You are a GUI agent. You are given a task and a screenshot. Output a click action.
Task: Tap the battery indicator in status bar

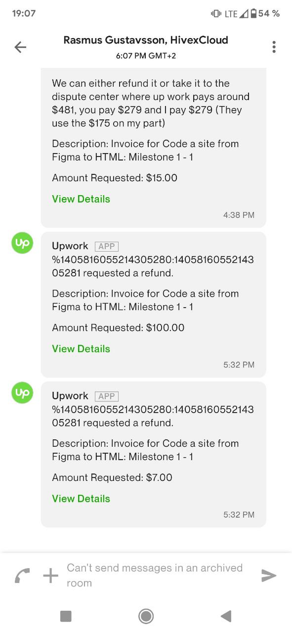253,14
